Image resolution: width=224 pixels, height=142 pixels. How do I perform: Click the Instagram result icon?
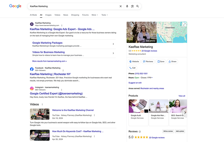pos(32,88)
